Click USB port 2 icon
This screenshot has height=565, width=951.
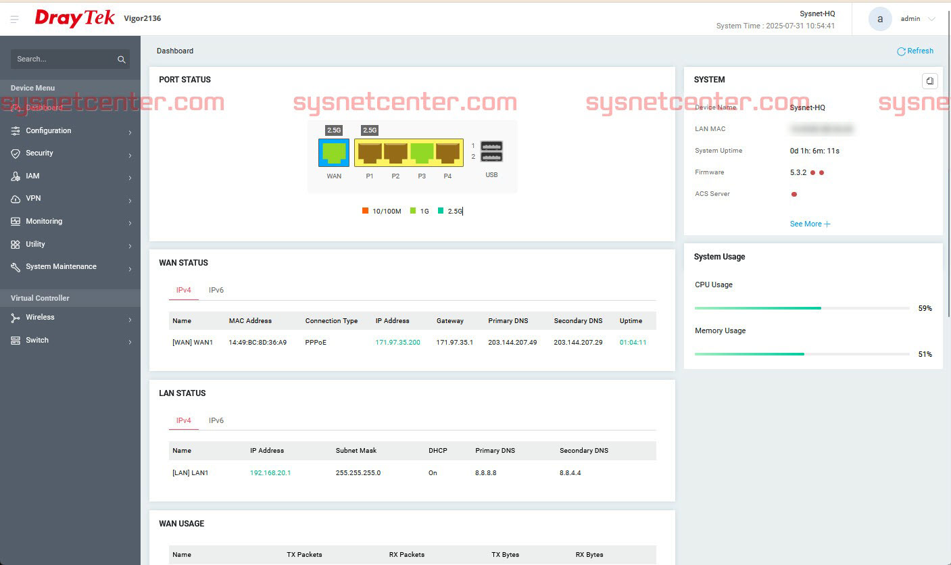tap(491, 157)
